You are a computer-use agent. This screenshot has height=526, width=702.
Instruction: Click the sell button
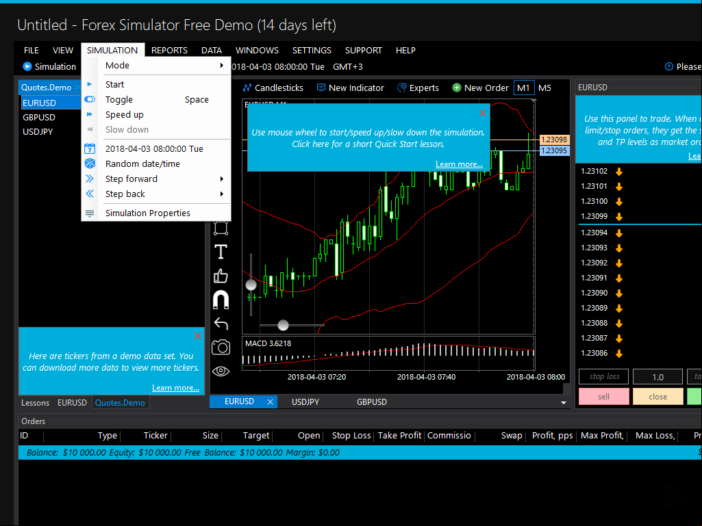(603, 397)
